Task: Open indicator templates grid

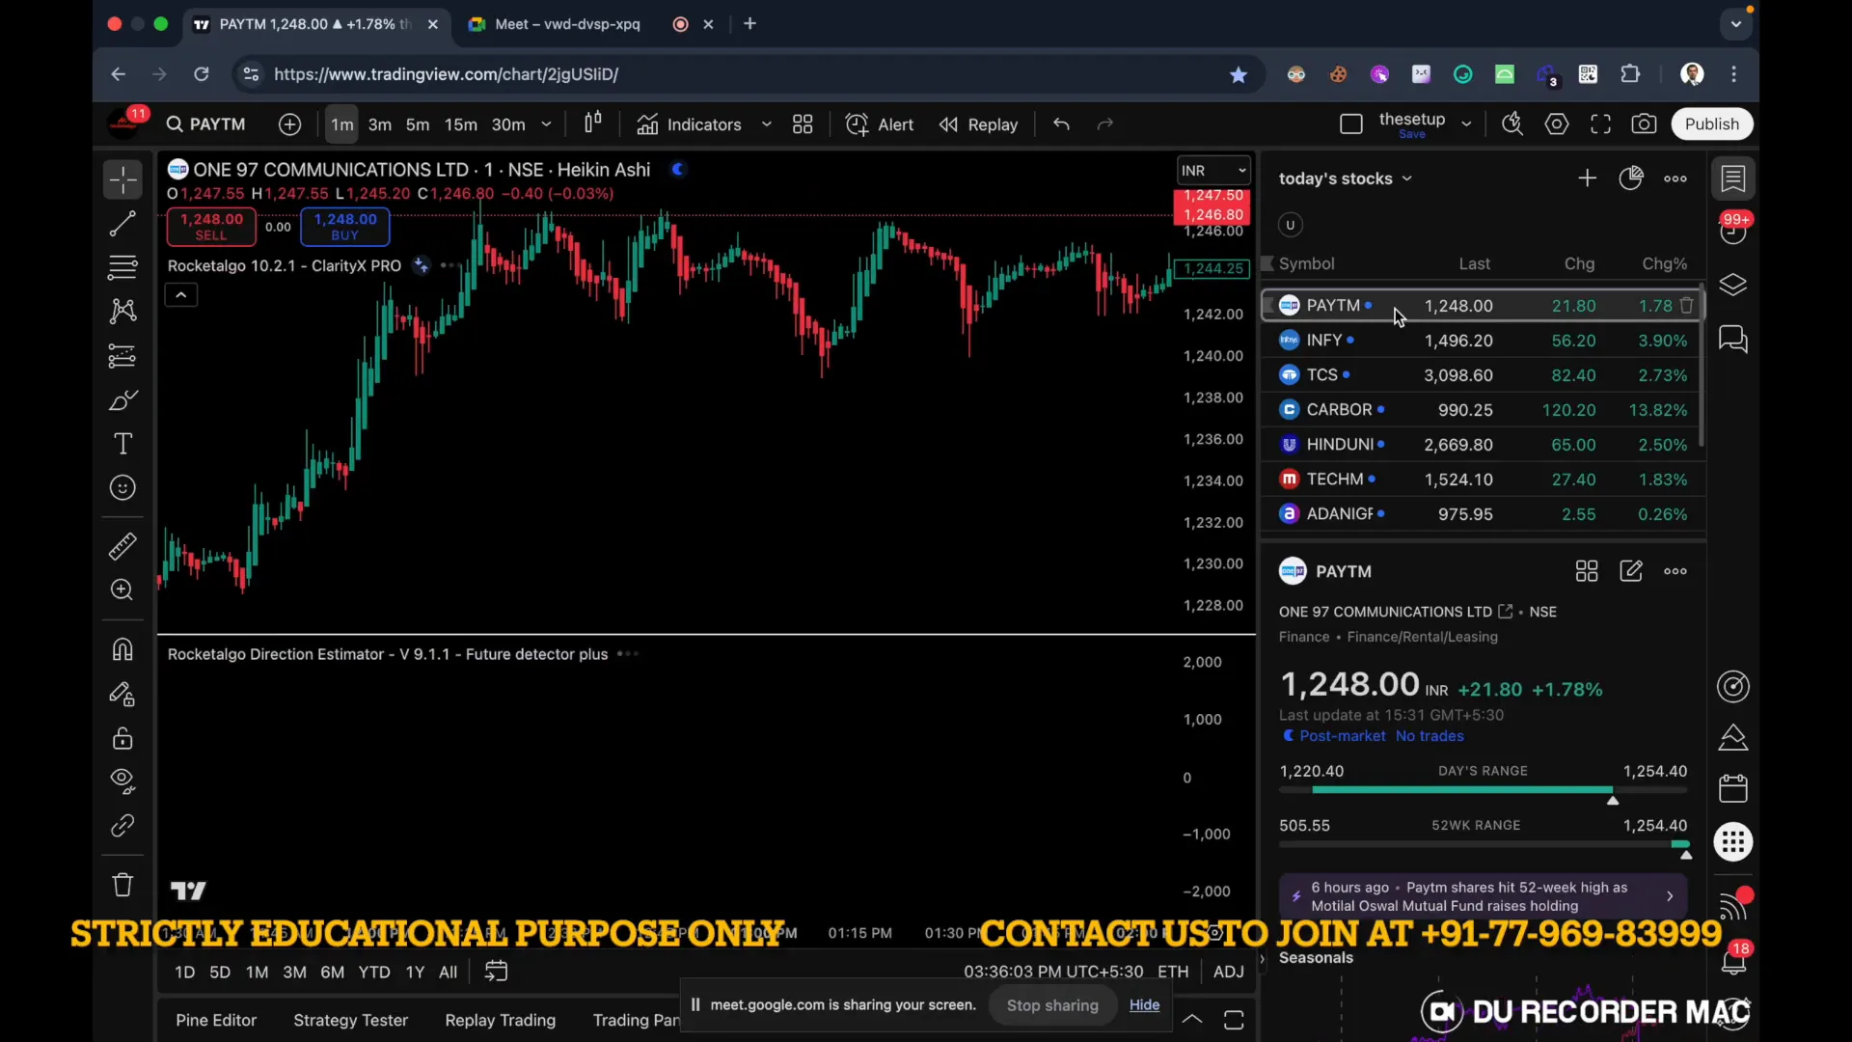Action: point(803,124)
